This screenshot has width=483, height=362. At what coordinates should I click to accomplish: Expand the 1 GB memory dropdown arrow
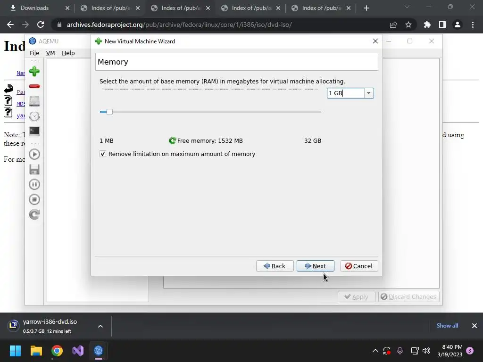point(368,93)
